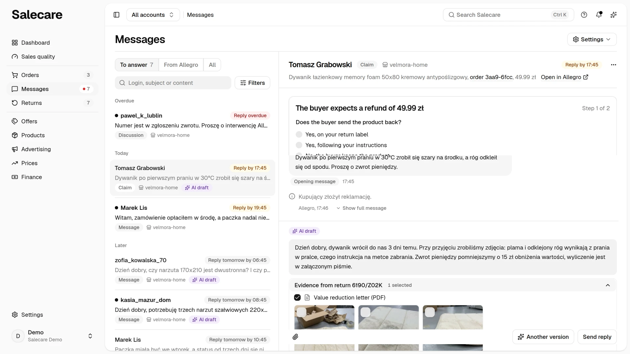Switch to the To answer tab
630x354 pixels.
pyautogui.click(x=137, y=65)
